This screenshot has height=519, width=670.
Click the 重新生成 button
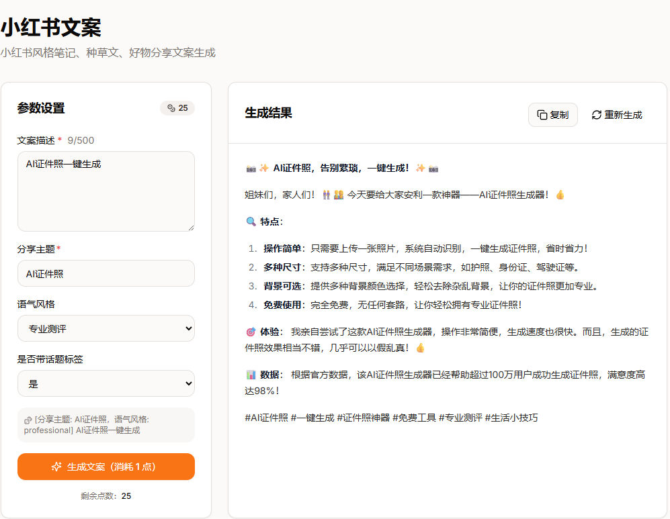pyautogui.click(x=617, y=115)
